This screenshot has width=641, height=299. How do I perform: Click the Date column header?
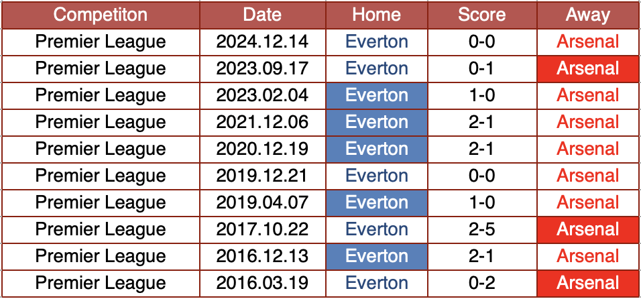(262, 15)
